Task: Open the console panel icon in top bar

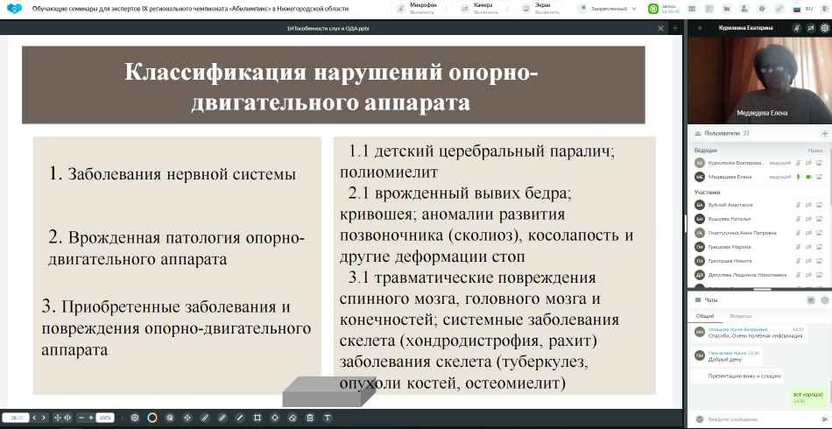Action: pos(709,9)
